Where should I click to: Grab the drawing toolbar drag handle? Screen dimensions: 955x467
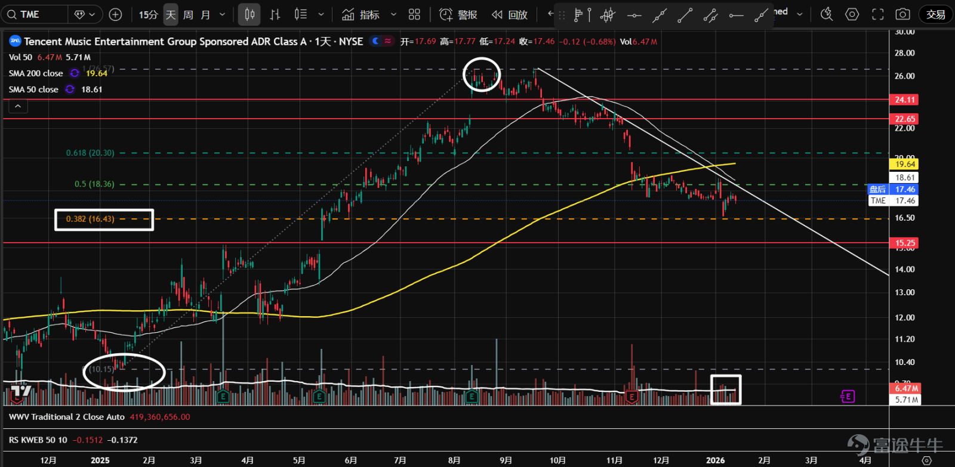(561, 16)
